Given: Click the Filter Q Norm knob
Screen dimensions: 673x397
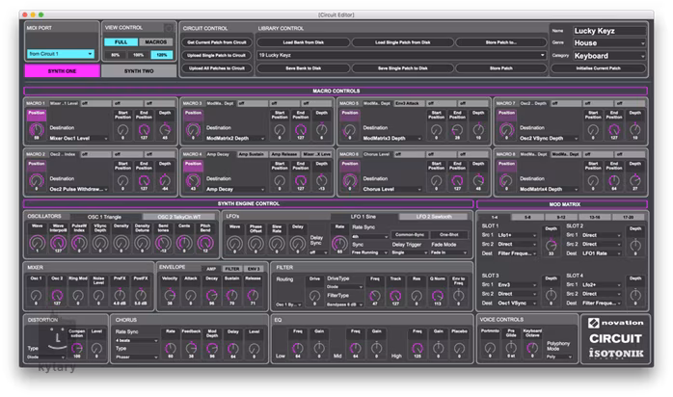Looking at the screenshot, I should pyautogui.click(x=438, y=295).
